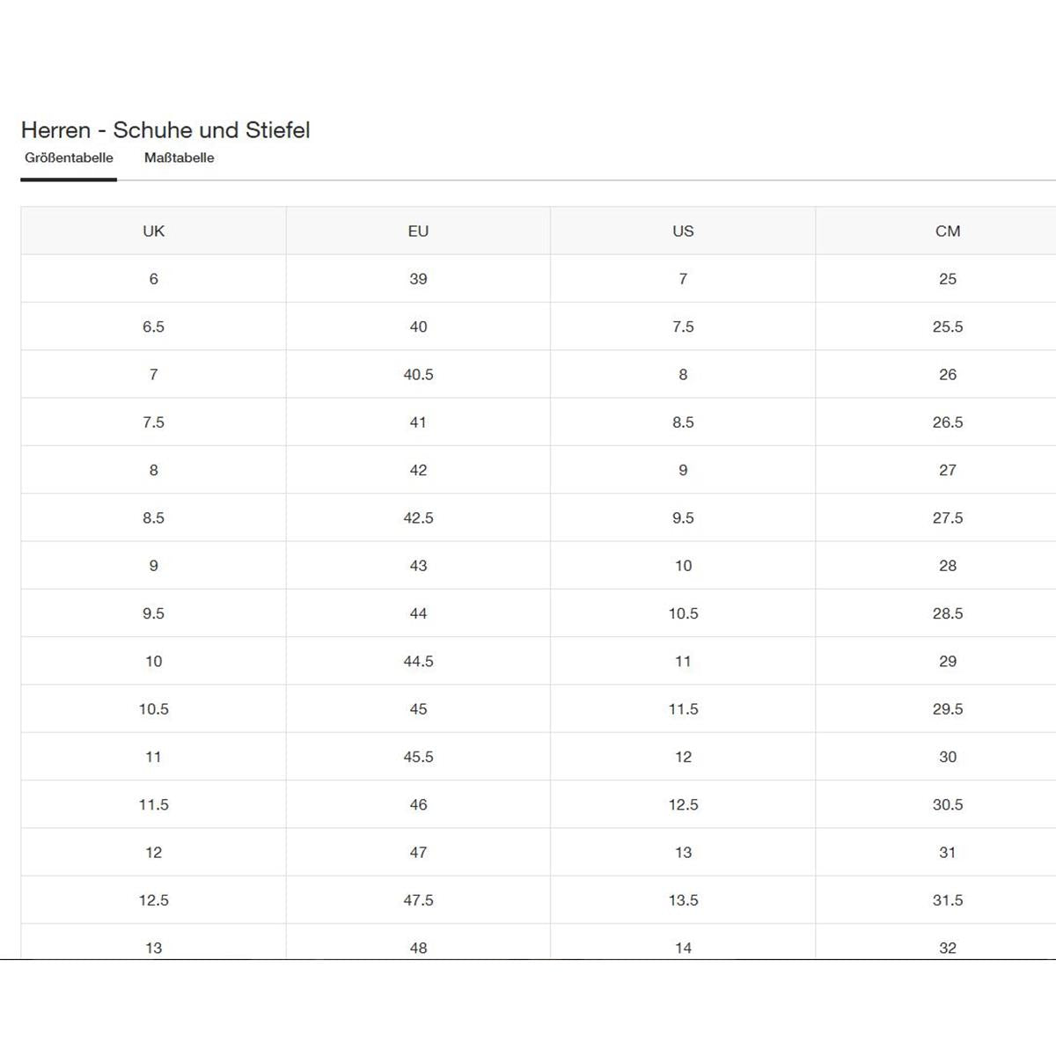Click EU size 45.5 cell

click(x=418, y=757)
